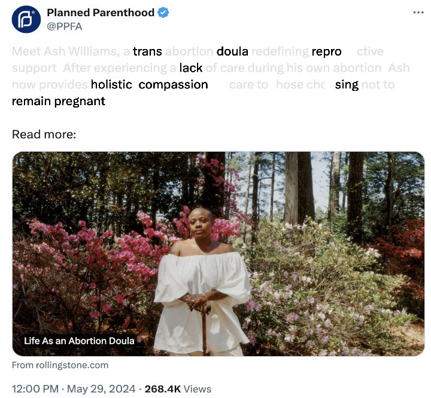Click the highlighted "repro" text fragment

[x=326, y=51]
